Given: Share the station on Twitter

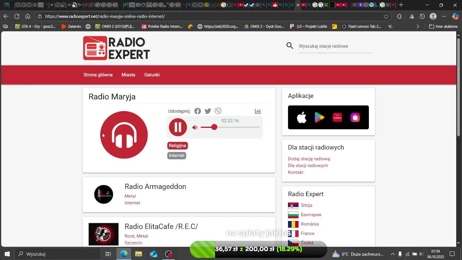Looking at the screenshot, I should (x=208, y=111).
